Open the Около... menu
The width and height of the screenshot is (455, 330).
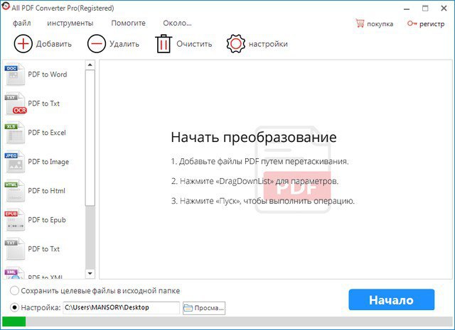tap(177, 23)
